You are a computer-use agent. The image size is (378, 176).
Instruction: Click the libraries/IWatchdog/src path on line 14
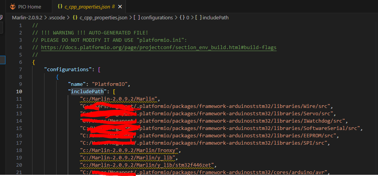(x=213, y=121)
